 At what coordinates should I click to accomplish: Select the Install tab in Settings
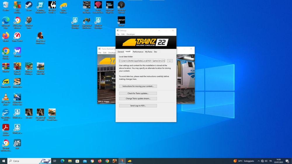(128, 52)
